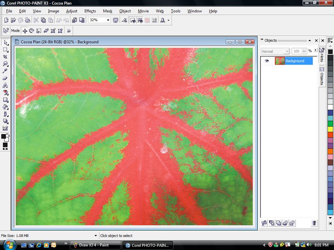This screenshot has width=334, height=250.
Task: Switch to Draw X3 4 - Paint taskbar button
Action: [96, 245]
